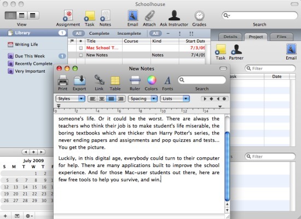Select the All priority filter
The image size is (301, 219).
155,33
